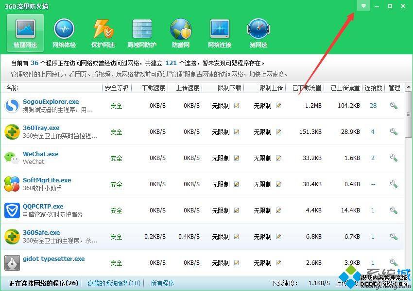Edit download limit for QQPCRTP.exe

click(237, 210)
